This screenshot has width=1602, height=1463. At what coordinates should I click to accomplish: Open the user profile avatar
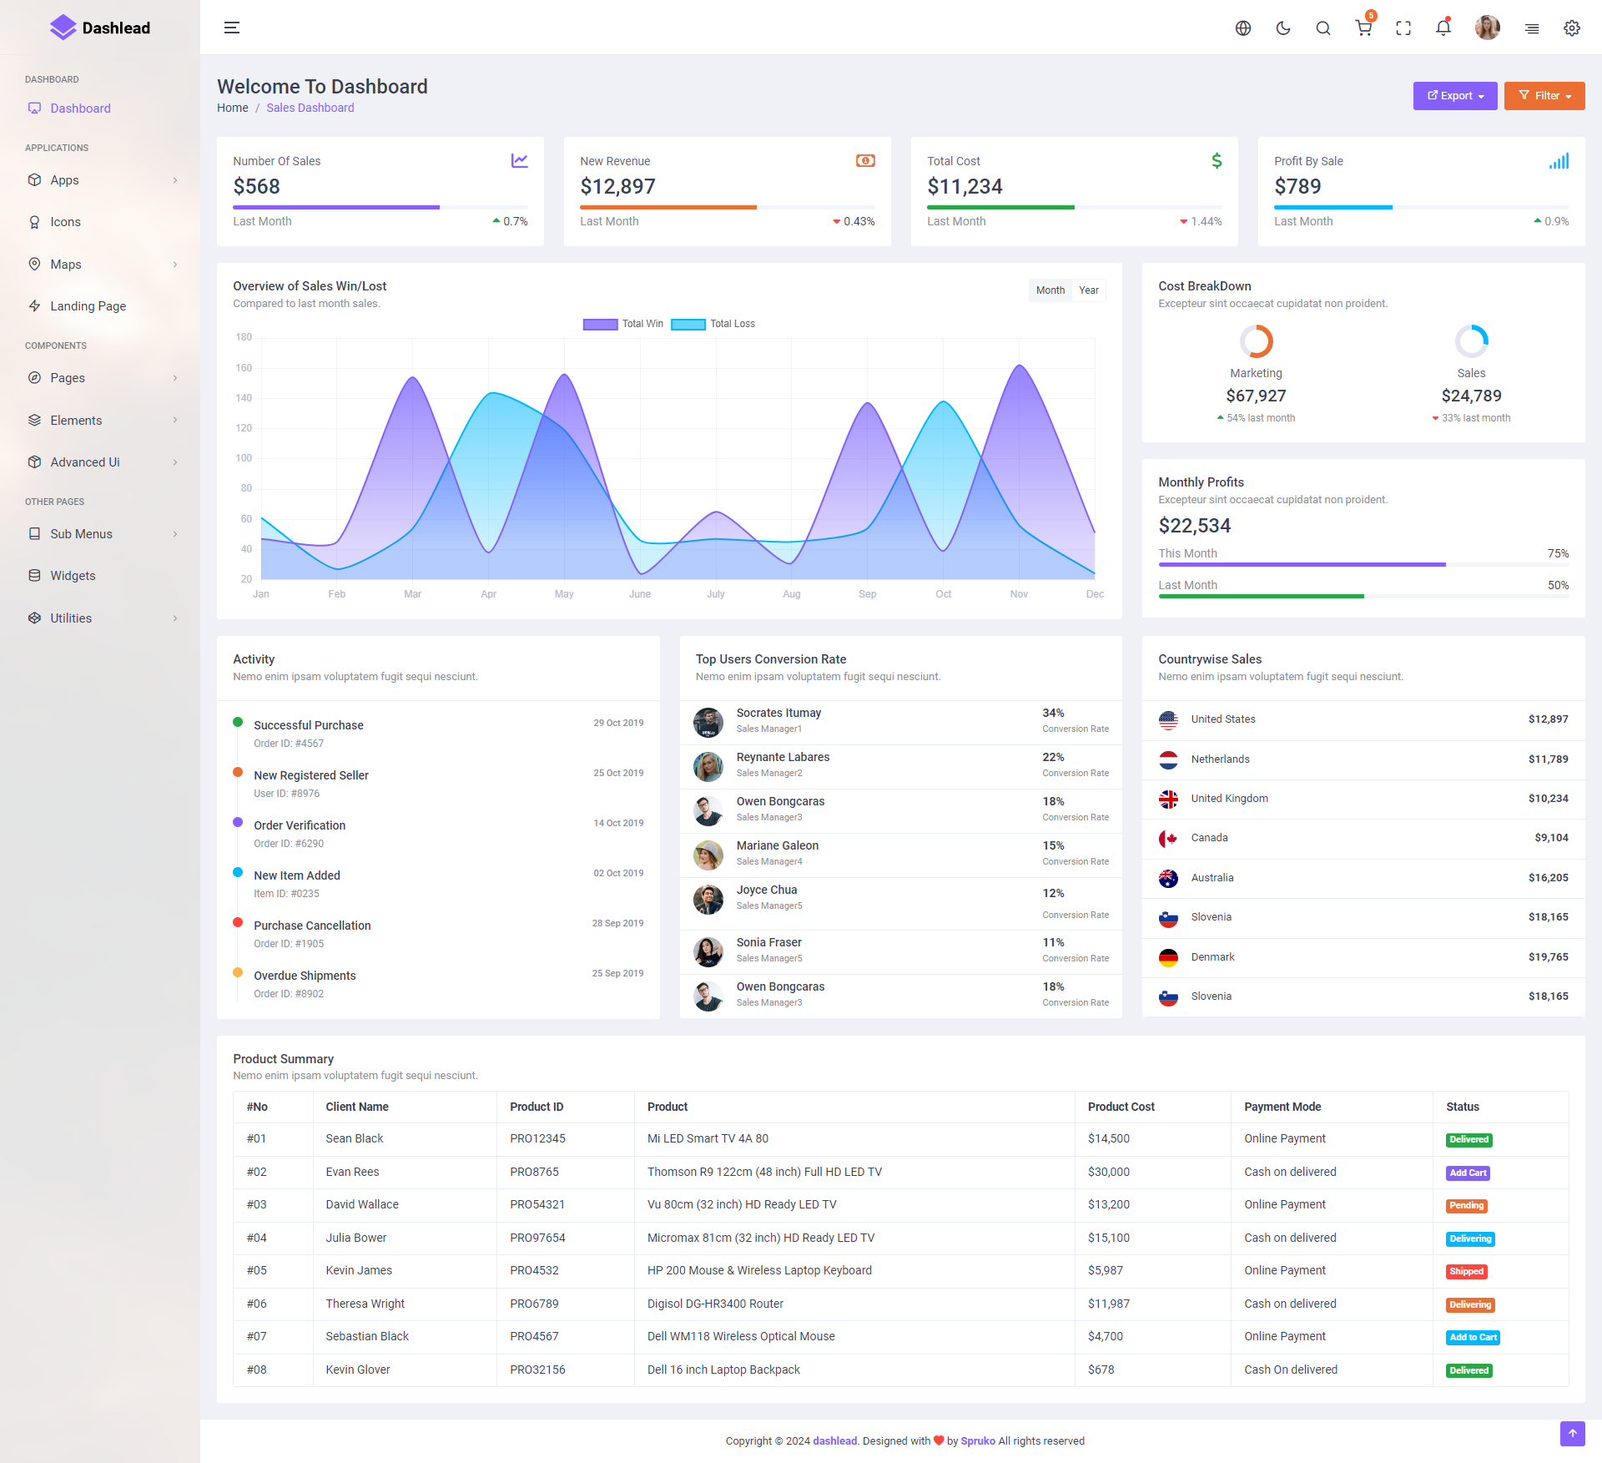(x=1487, y=28)
